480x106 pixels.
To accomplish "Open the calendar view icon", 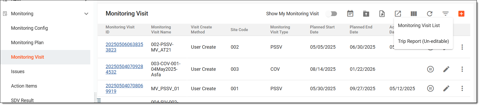I will point(350,14).
